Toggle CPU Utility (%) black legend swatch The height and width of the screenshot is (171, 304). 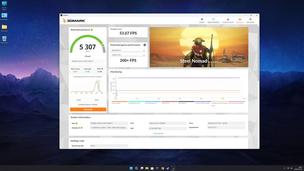[x=186, y=101]
